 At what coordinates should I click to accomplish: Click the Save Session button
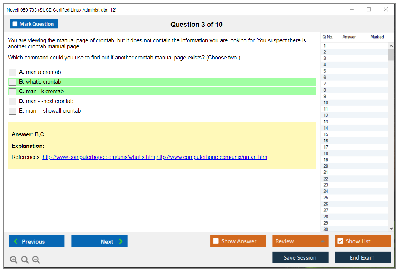tap(300, 257)
